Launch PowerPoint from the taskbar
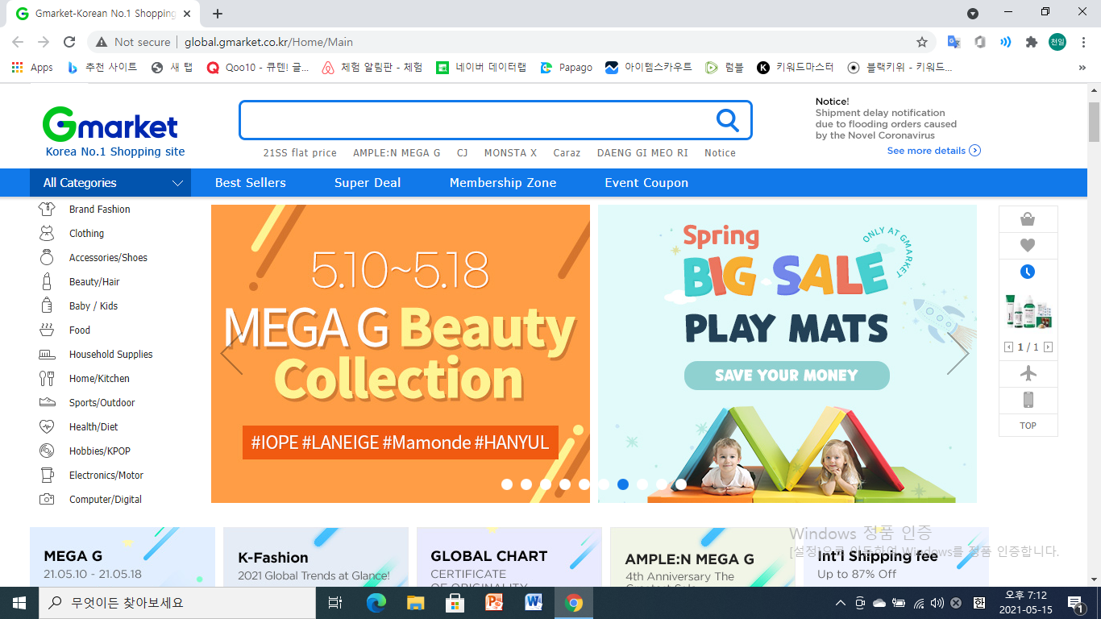Viewport: 1101px width, 619px height. tap(494, 602)
